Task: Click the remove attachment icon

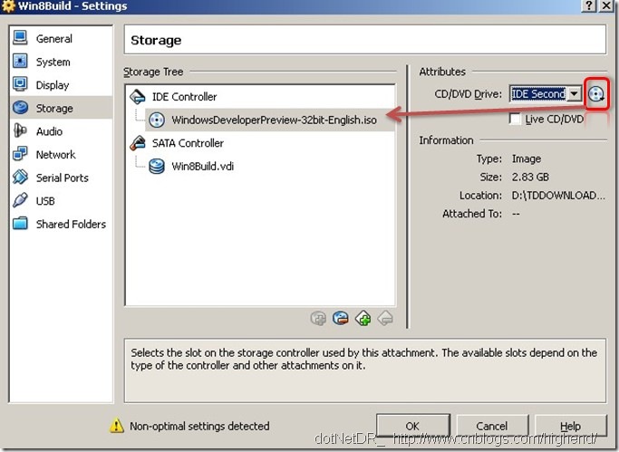Action: [x=340, y=318]
